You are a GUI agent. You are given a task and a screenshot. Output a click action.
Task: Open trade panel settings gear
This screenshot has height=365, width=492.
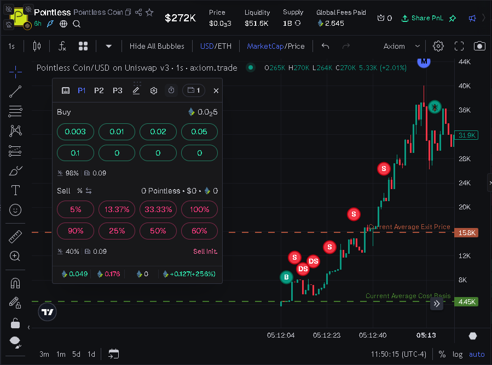[x=153, y=91]
